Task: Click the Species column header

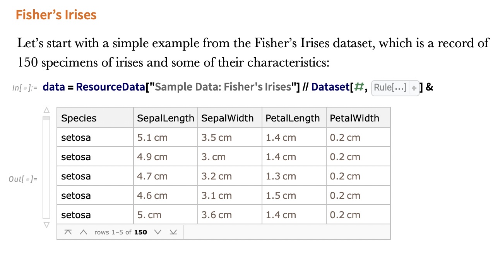Action: tap(79, 118)
